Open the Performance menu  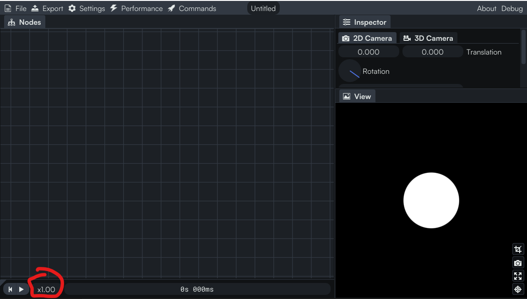pos(136,8)
